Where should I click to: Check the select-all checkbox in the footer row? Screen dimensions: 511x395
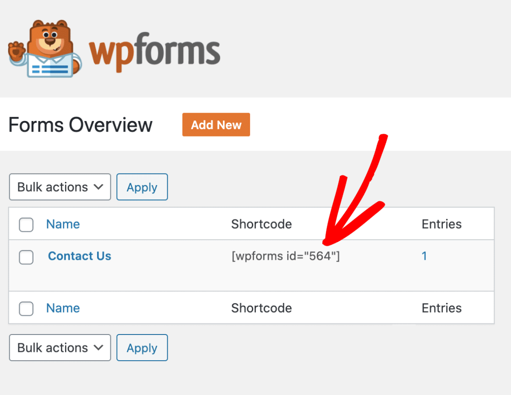[x=26, y=309]
